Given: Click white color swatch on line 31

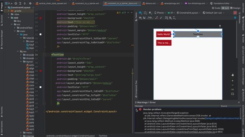Looking at the screenshot, I should (41, 34).
